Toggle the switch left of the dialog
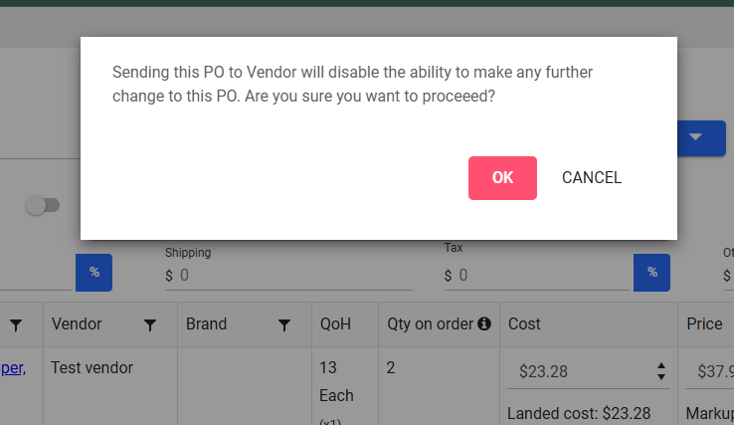734x425 pixels. (43, 205)
